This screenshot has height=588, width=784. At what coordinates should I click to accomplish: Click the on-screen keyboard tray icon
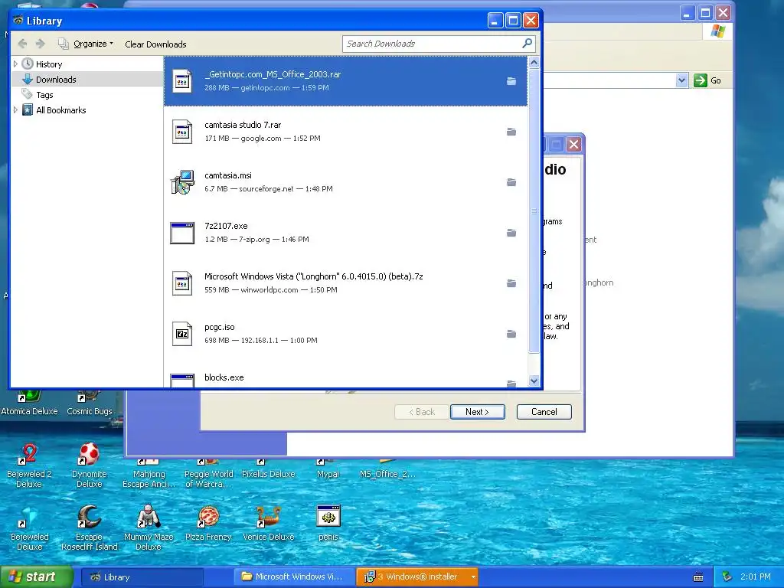pos(698,577)
